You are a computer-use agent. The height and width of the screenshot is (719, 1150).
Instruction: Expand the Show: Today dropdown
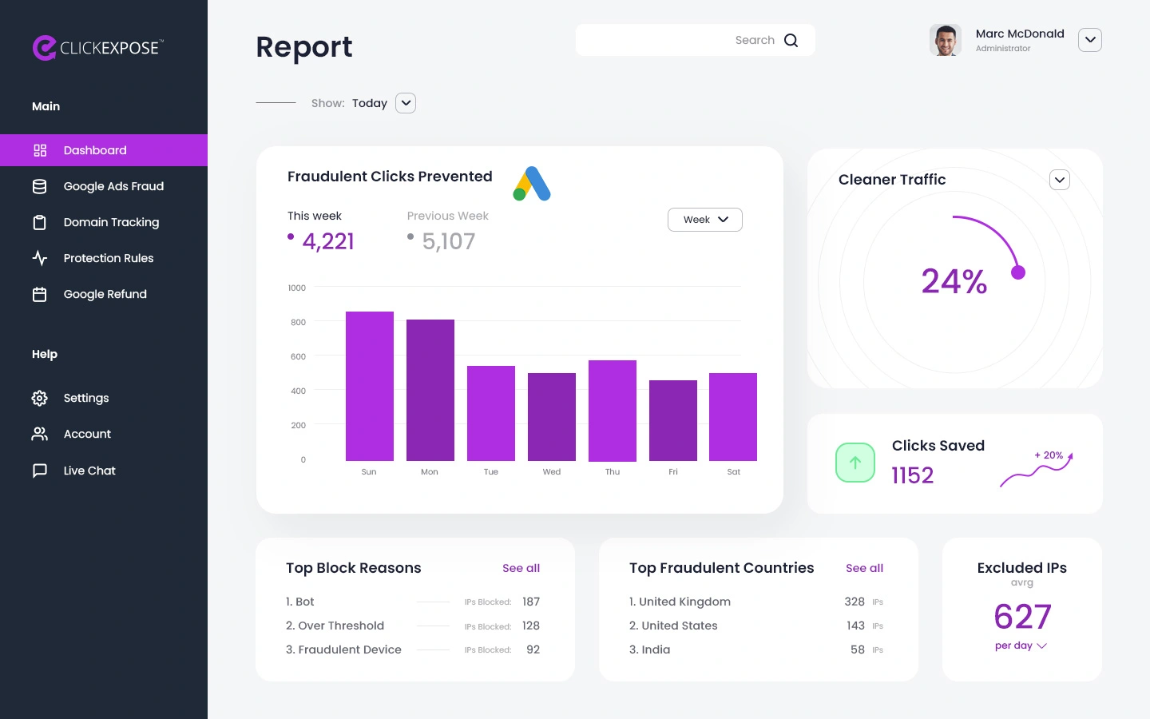click(405, 103)
